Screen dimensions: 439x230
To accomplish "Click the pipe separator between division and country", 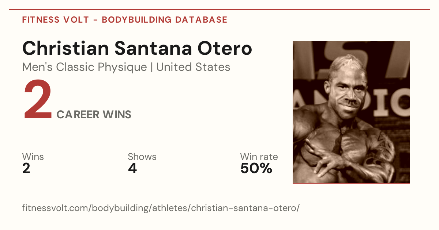I will 152,67.
